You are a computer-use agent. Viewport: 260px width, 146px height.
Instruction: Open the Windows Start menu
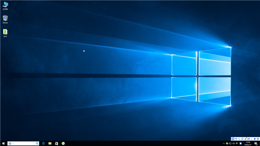[3, 144]
